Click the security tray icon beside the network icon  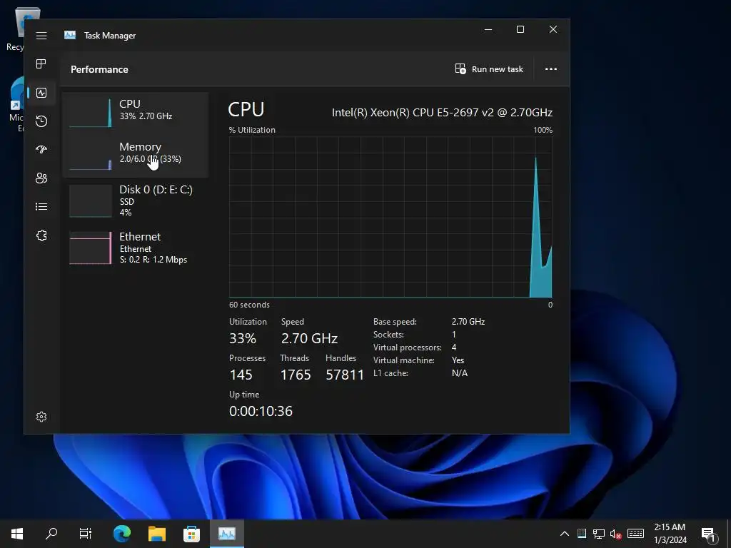(581, 534)
